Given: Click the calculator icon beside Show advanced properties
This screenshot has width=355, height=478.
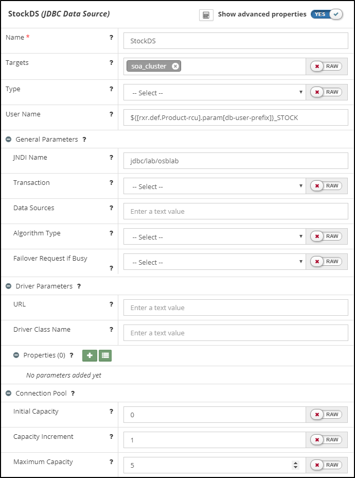Looking at the screenshot, I should tap(206, 15).
